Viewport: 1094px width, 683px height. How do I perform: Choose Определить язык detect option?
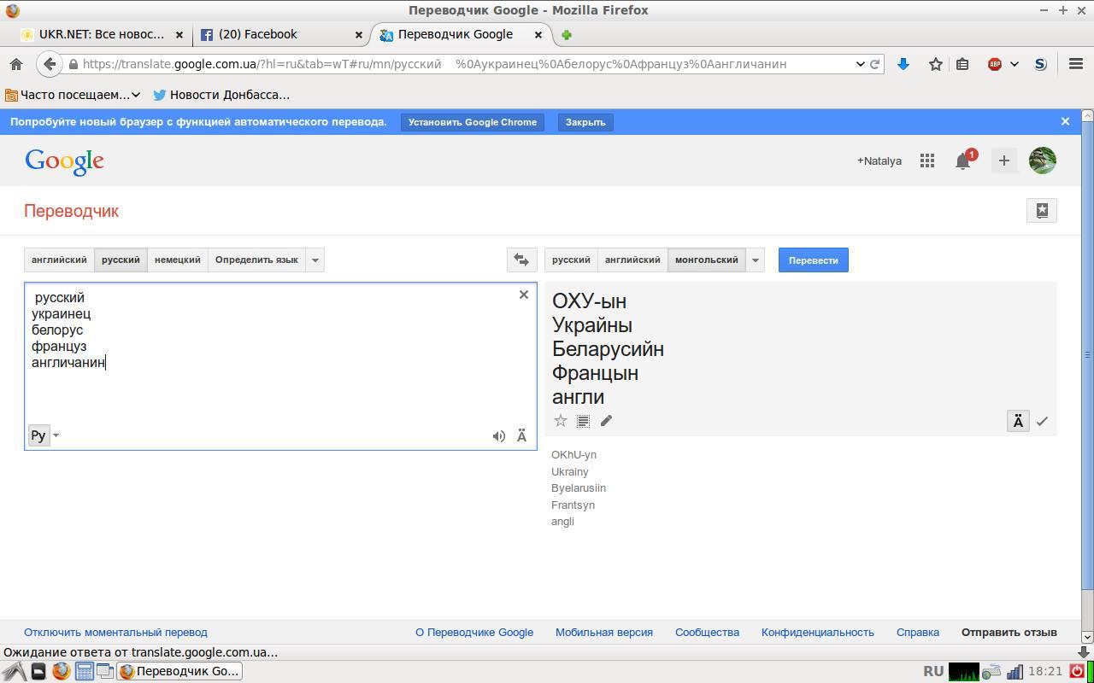point(256,260)
